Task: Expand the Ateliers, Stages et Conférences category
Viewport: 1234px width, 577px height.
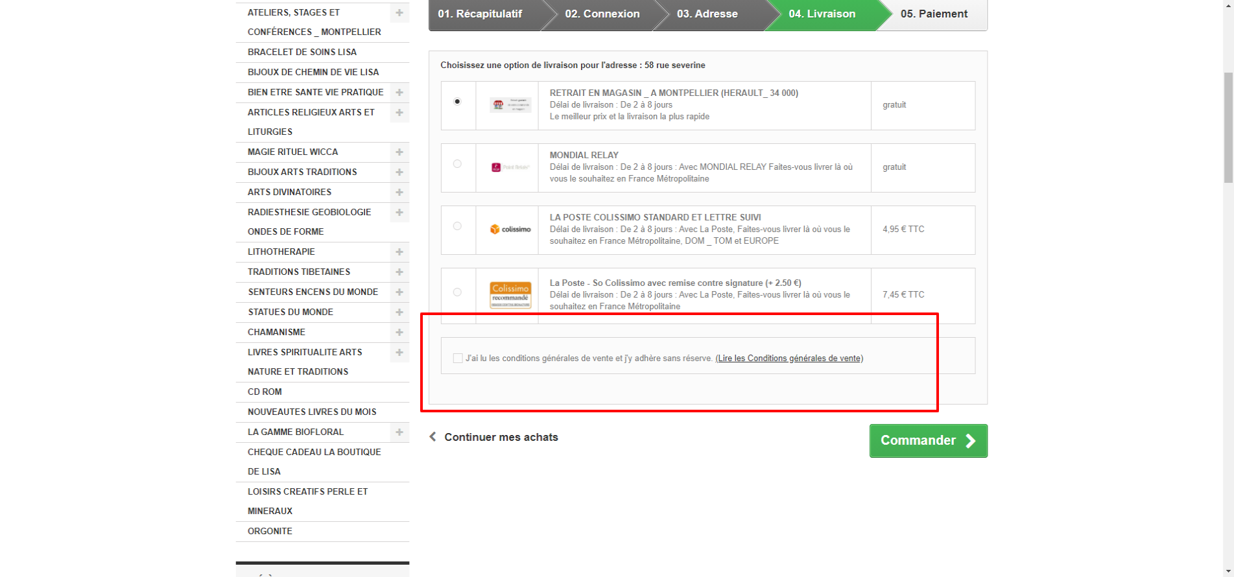Action: click(x=399, y=13)
